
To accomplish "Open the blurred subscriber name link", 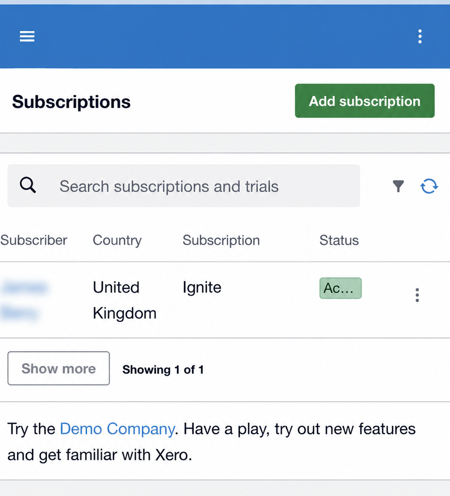I will pyautogui.click(x=25, y=300).
